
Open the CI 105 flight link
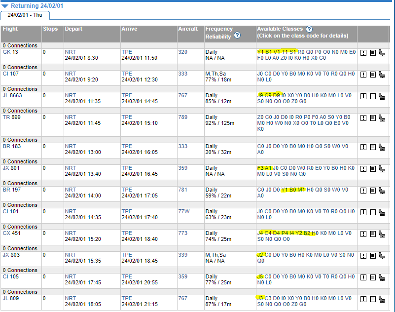click(10, 276)
